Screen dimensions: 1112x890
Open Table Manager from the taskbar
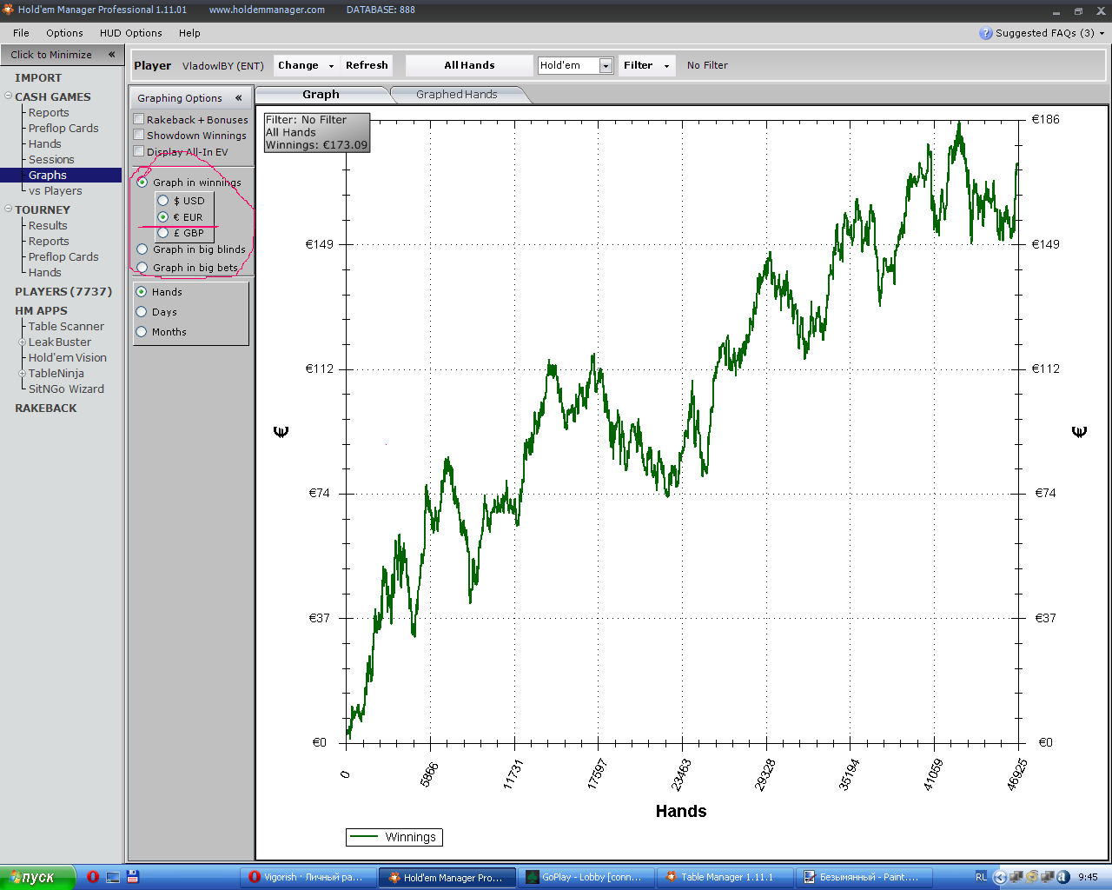click(x=726, y=877)
